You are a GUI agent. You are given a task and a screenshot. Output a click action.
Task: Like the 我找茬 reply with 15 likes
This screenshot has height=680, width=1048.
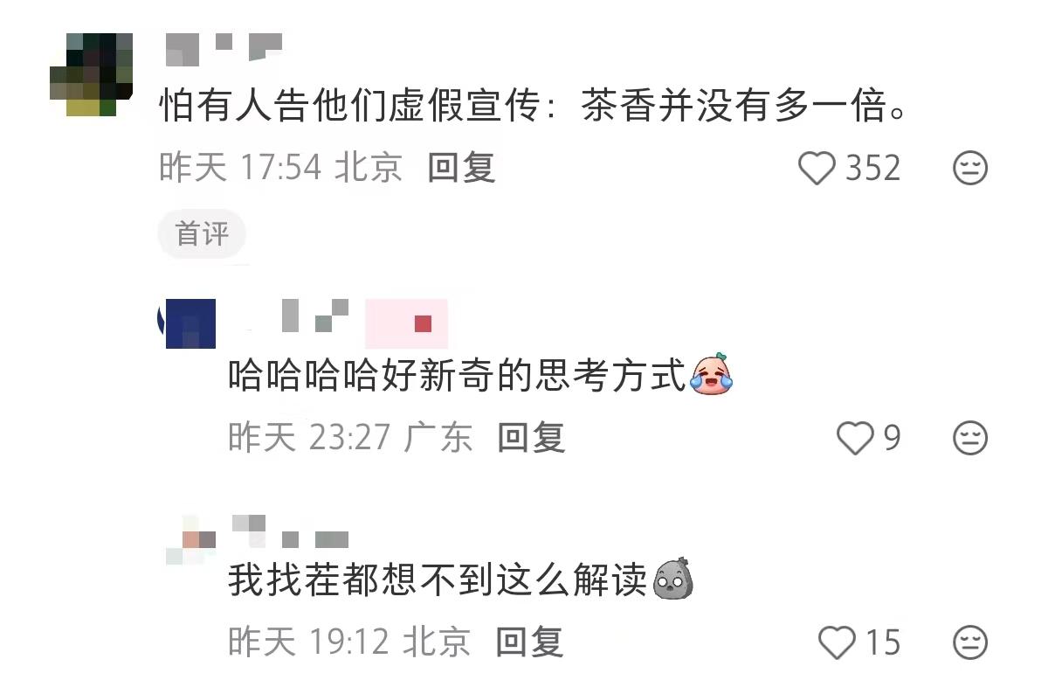click(837, 643)
